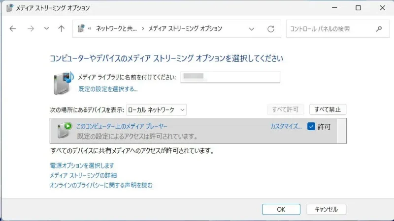Click the heading コンピューターやデバイスのメディア ストリーミング オプションを選択してください
394x221 pixels.
(166, 58)
